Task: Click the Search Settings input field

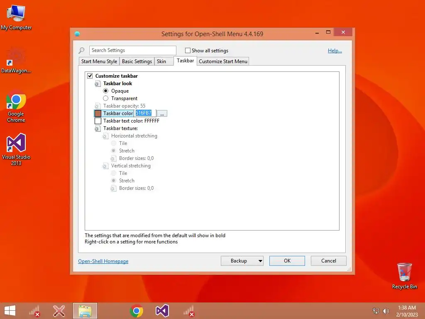Action: [x=132, y=50]
